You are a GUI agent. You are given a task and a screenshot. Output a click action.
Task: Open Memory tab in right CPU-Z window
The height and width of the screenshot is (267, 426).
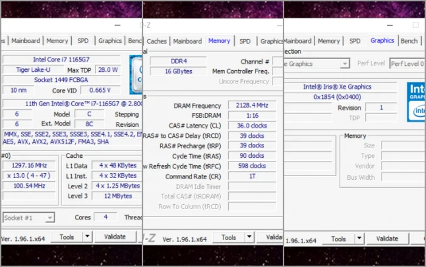329,41
